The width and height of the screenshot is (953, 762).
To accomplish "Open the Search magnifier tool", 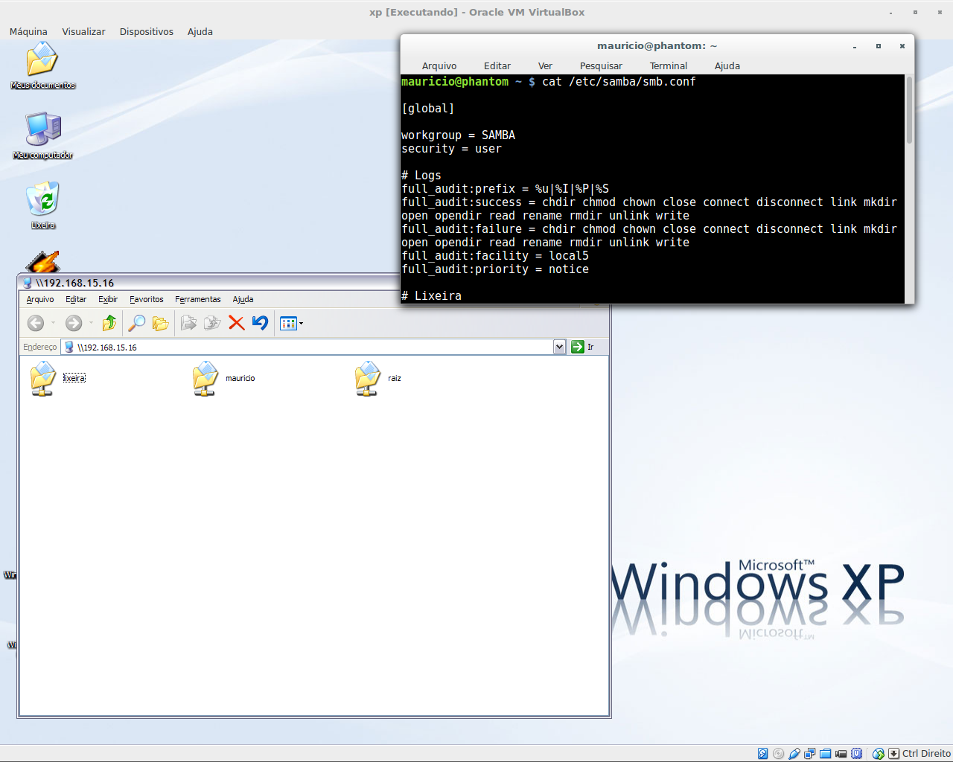I will 136,323.
